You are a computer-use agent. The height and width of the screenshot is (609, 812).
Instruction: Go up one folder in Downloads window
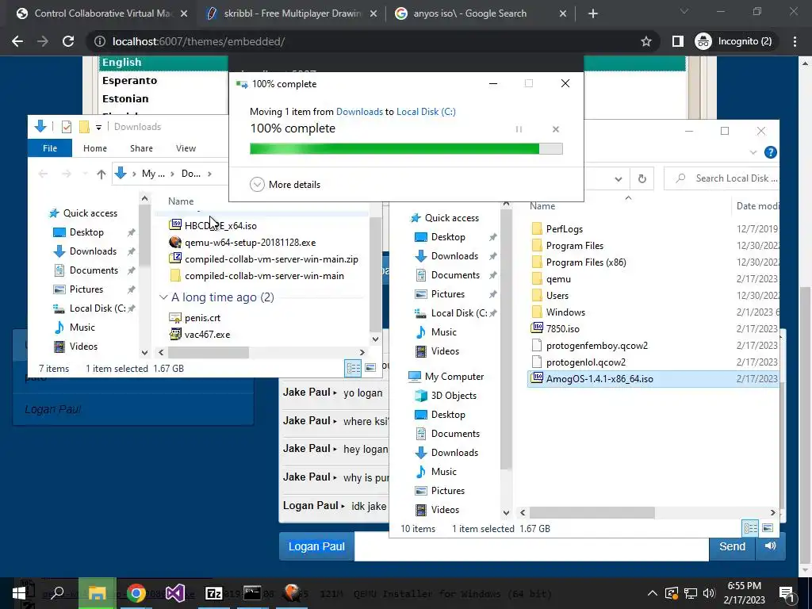(101, 174)
